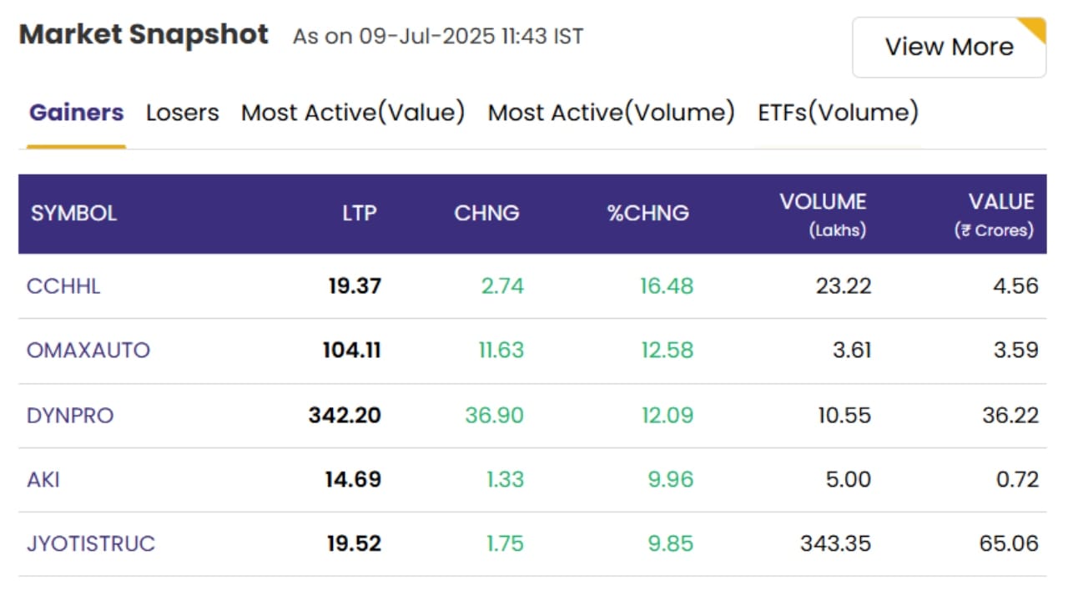Open the OMAXAUTO stock link
1068x601 pixels.
pos(88,351)
